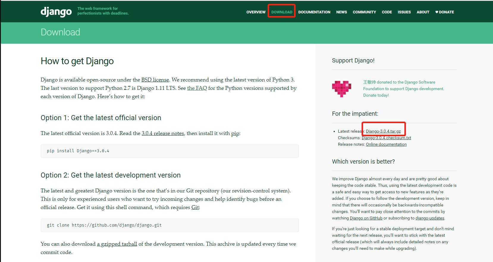Go to DOCUMENTATION in the top nav

pyautogui.click(x=314, y=12)
